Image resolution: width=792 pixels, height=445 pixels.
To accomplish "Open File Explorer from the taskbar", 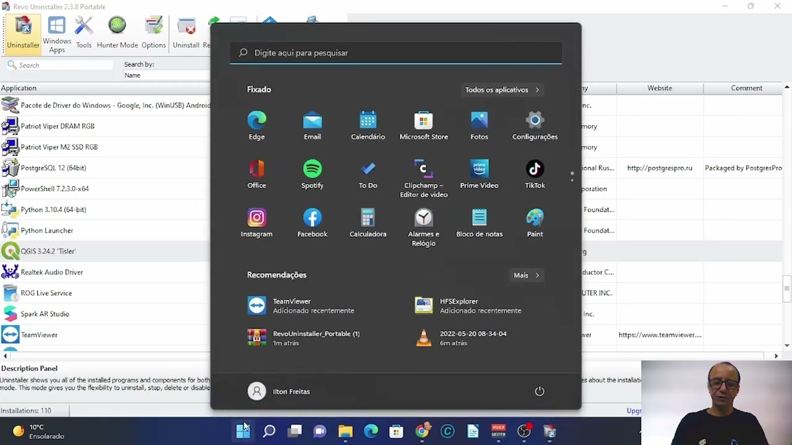I will click(345, 431).
